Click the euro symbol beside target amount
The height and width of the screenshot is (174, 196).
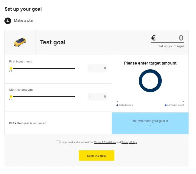click(x=153, y=38)
